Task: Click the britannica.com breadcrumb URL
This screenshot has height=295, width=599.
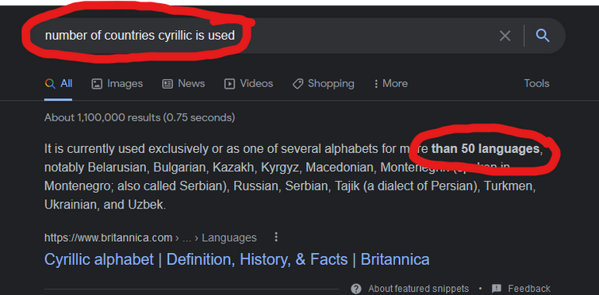Action: [151, 238]
